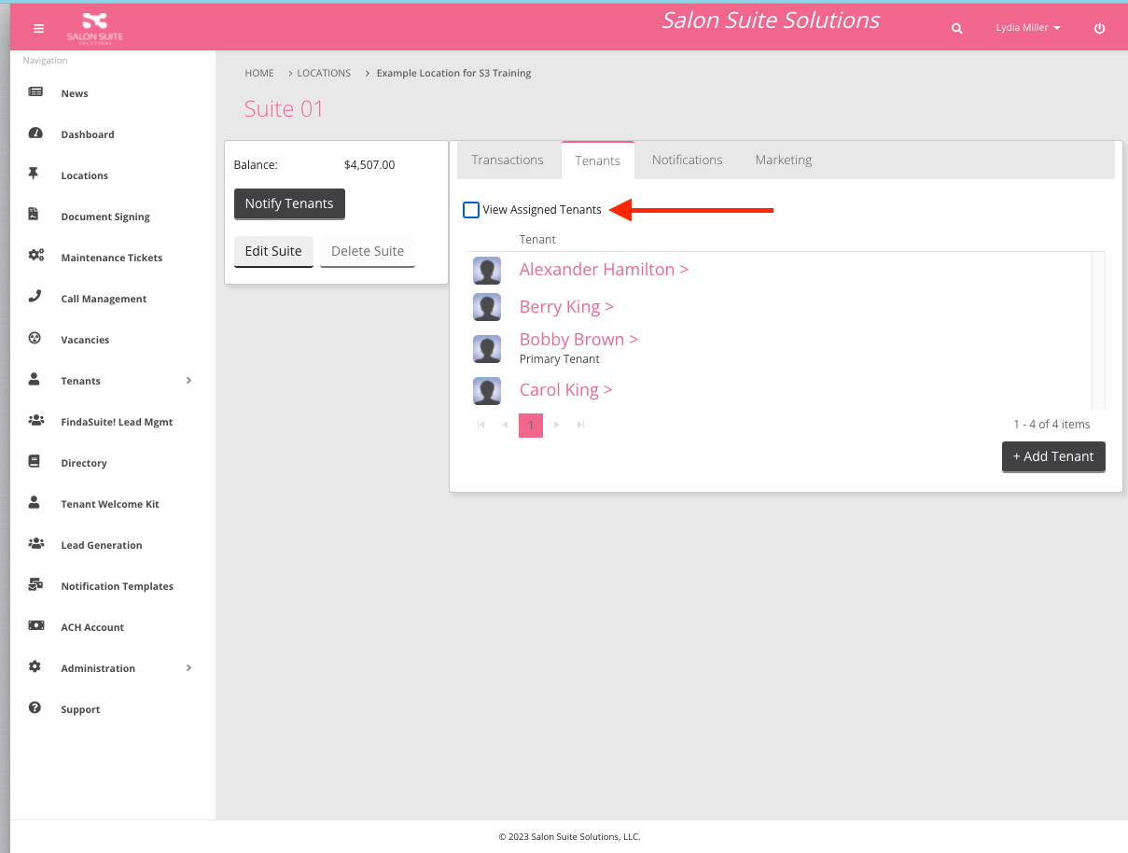
Task: Open Example Location for S3 Training breadcrumb
Action: [454, 73]
